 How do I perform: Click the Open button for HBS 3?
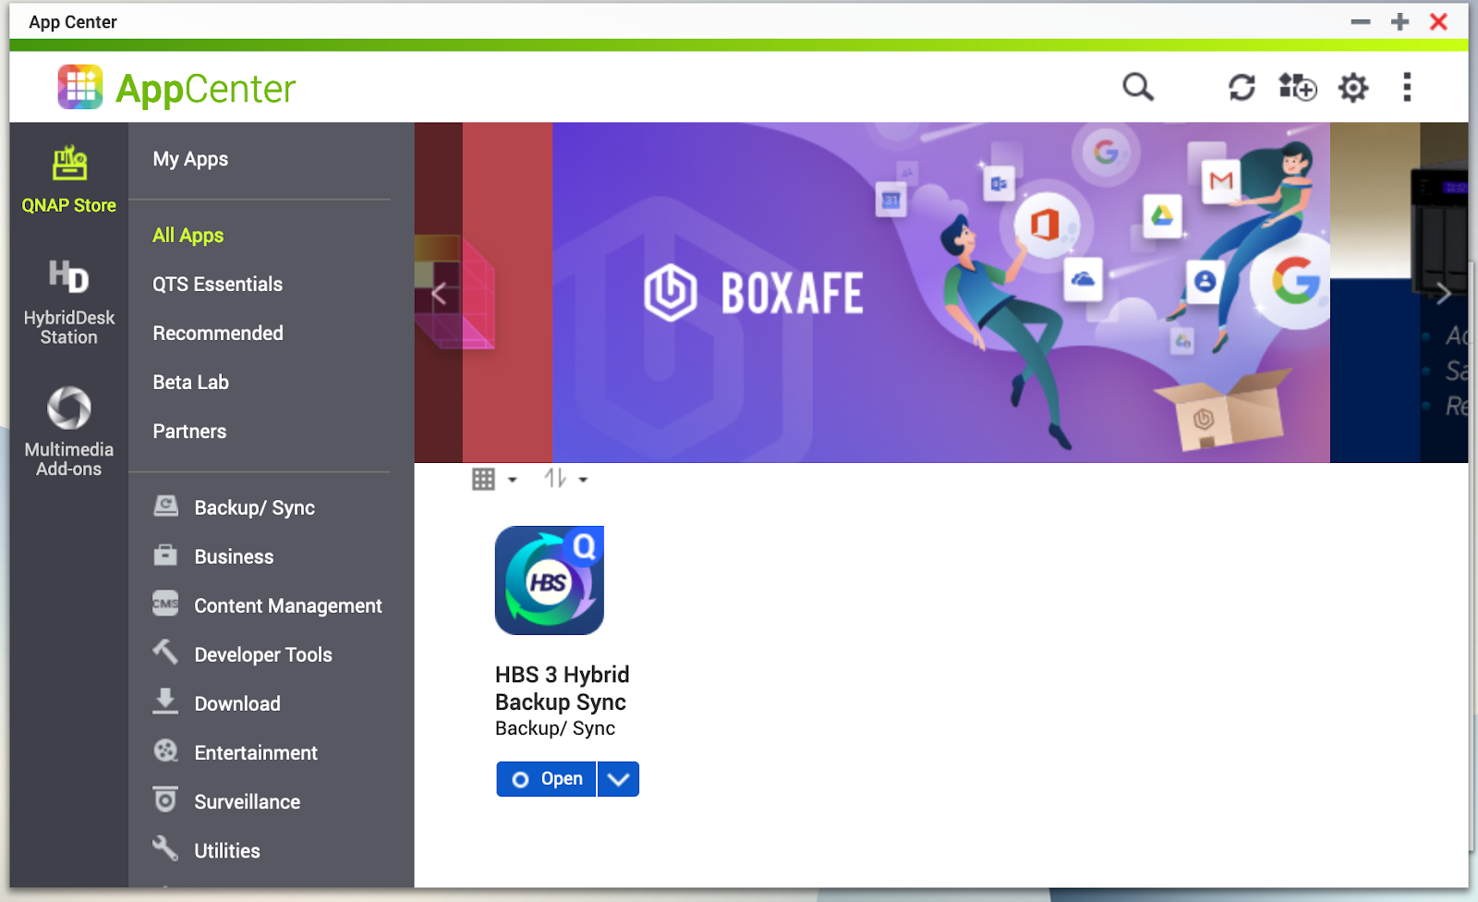[x=546, y=779]
